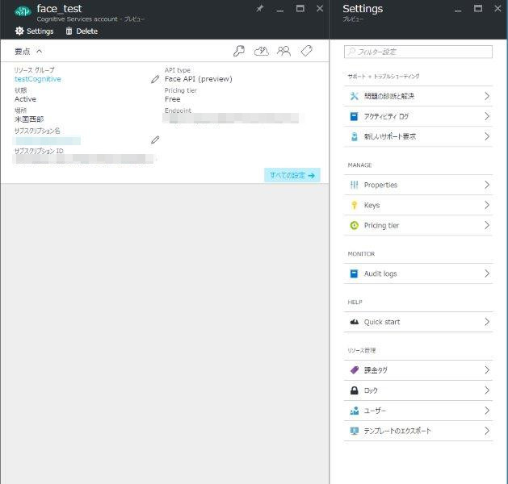Open the blurred subscription name link
The height and width of the screenshot is (484, 508).
coord(48,140)
